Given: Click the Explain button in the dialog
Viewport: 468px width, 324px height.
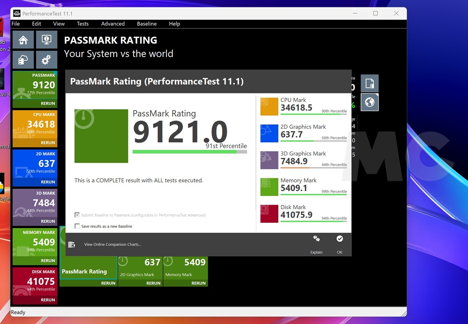Looking at the screenshot, I should tap(316, 245).
